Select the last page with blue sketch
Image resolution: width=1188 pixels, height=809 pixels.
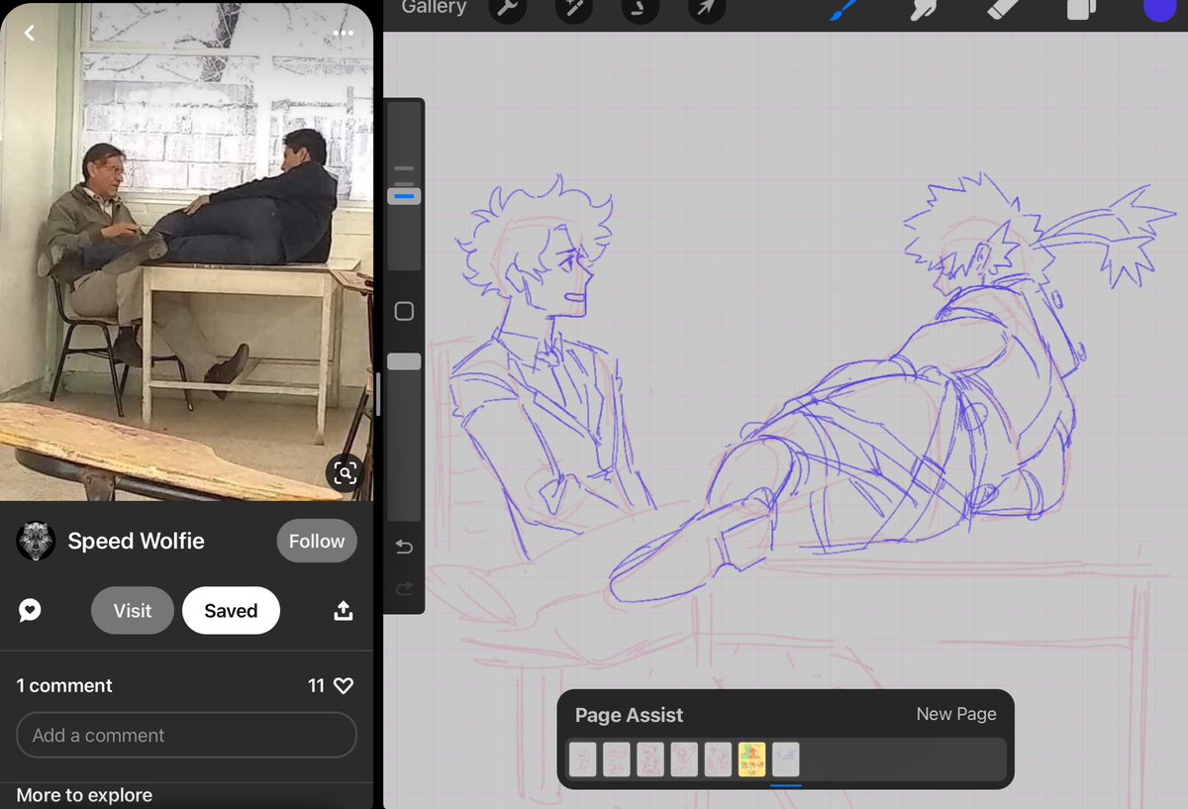785,759
